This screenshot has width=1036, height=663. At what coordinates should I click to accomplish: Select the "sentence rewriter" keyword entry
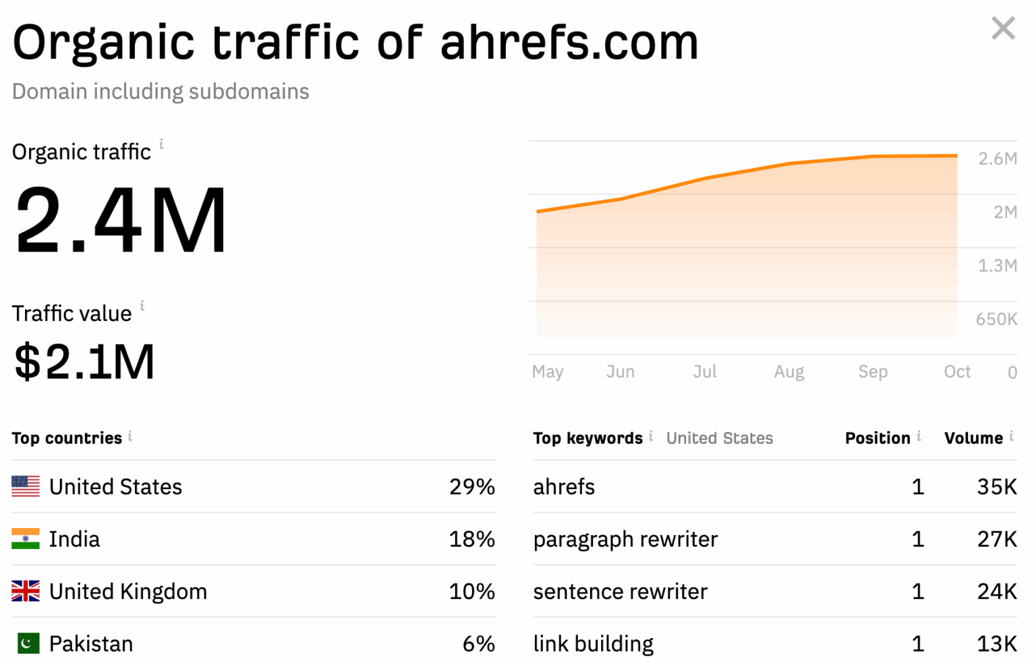click(620, 592)
